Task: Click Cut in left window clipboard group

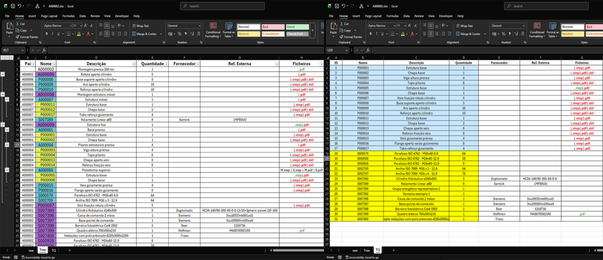Action: (20, 24)
